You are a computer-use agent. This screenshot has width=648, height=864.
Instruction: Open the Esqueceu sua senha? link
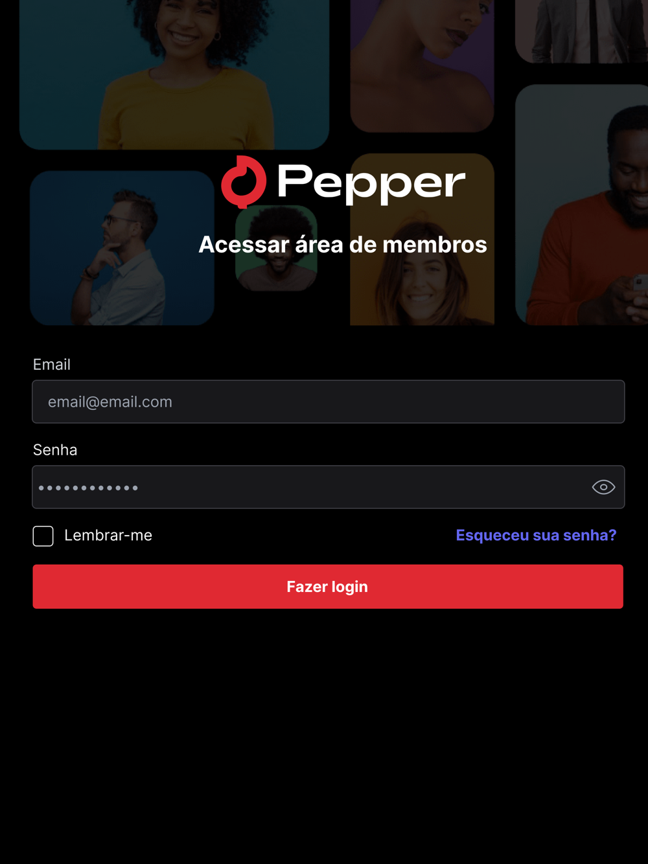point(536,536)
